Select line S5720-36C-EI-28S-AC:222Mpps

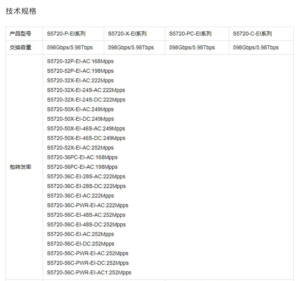click(86, 177)
